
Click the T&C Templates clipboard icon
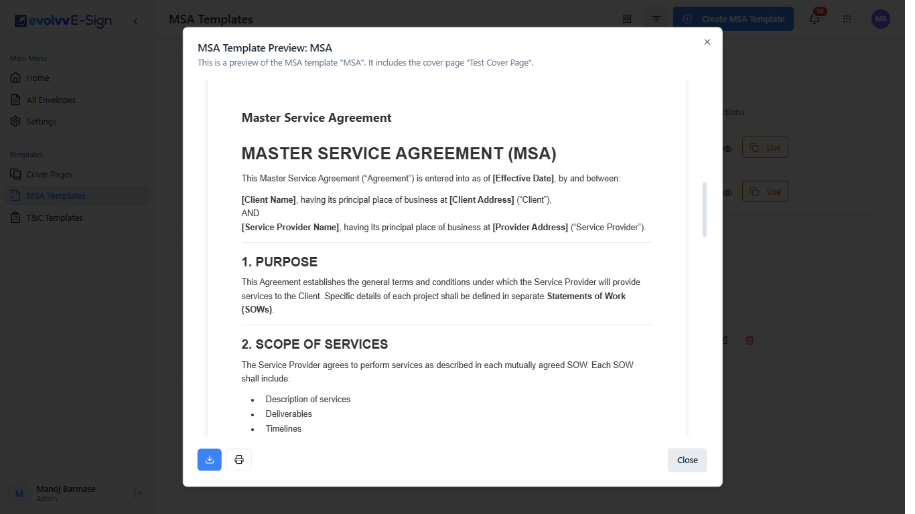(15, 218)
